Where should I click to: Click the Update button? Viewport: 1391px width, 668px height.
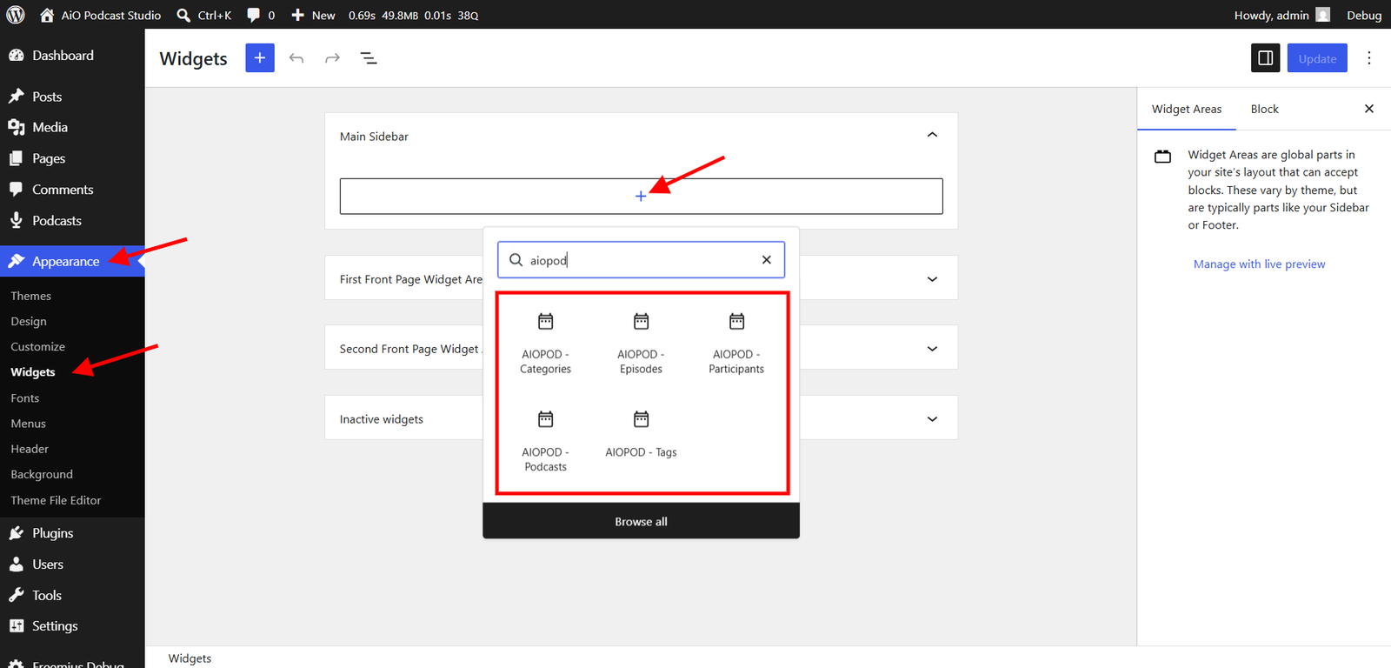point(1317,58)
